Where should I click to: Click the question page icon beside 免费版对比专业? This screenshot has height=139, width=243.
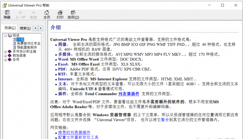click(x=15, y=43)
